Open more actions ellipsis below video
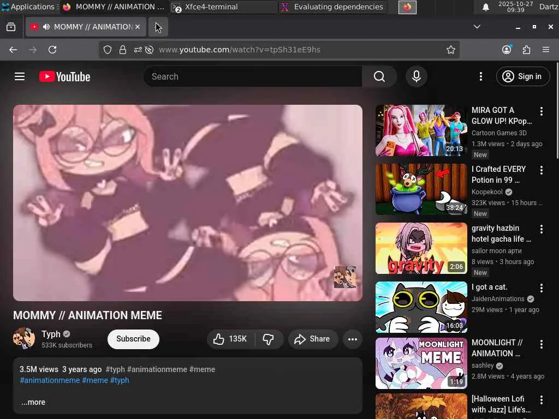559x419 pixels. click(x=353, y=339)
